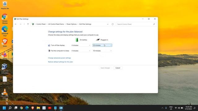Open the Recycle Bin desktop icon
198x111 pixels.
5,5
